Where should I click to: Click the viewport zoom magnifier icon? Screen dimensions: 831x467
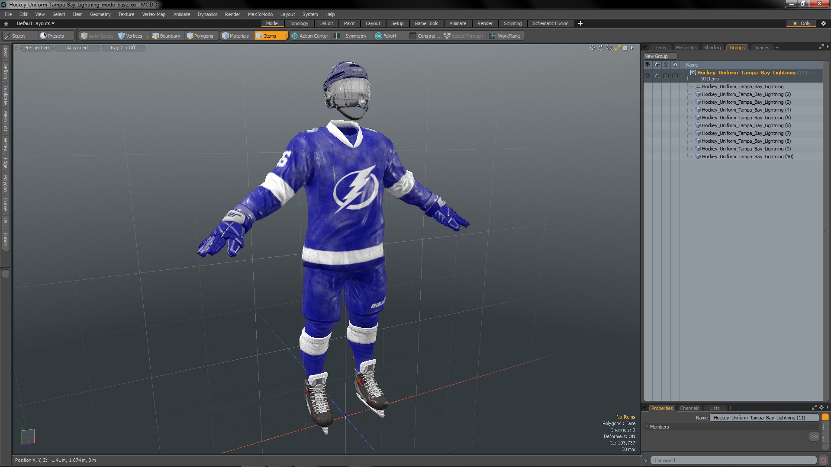click(x=609, y=48)
